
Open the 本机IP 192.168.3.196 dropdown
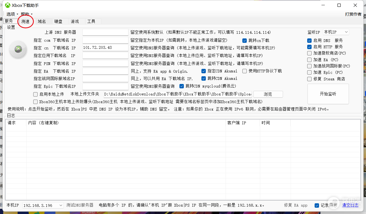[x=43, y=205]
